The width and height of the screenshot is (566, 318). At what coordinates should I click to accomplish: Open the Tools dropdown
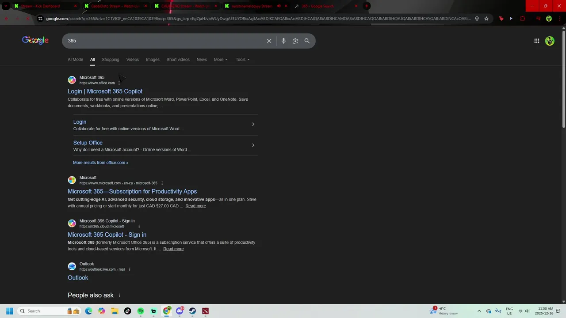click(242, 60)
